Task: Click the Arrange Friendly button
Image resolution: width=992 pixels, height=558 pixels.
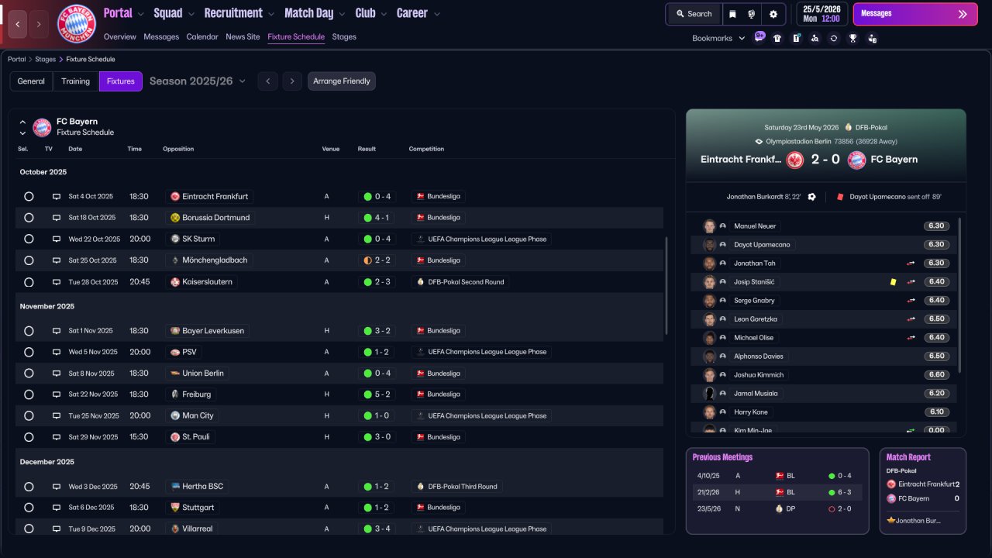Action: pos(342,81)
